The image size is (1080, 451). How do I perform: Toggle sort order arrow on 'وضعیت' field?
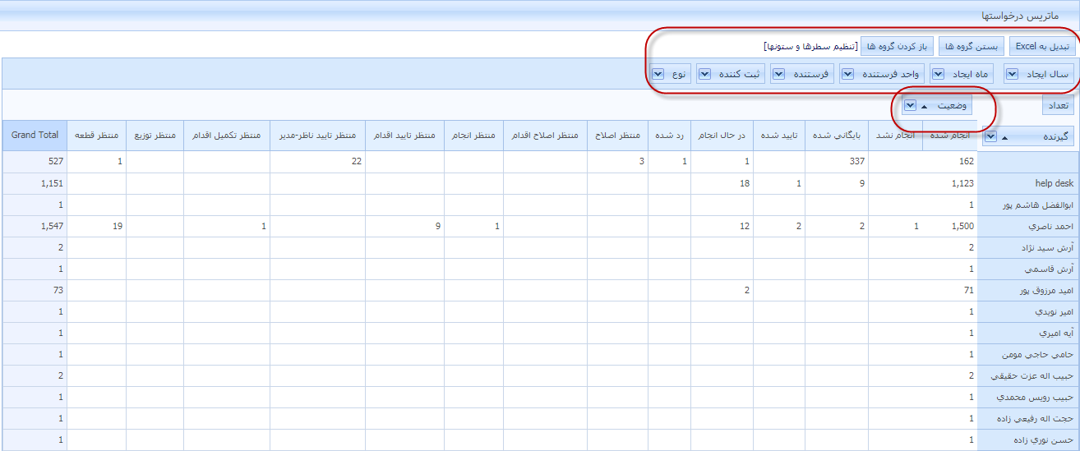point(925,106)
